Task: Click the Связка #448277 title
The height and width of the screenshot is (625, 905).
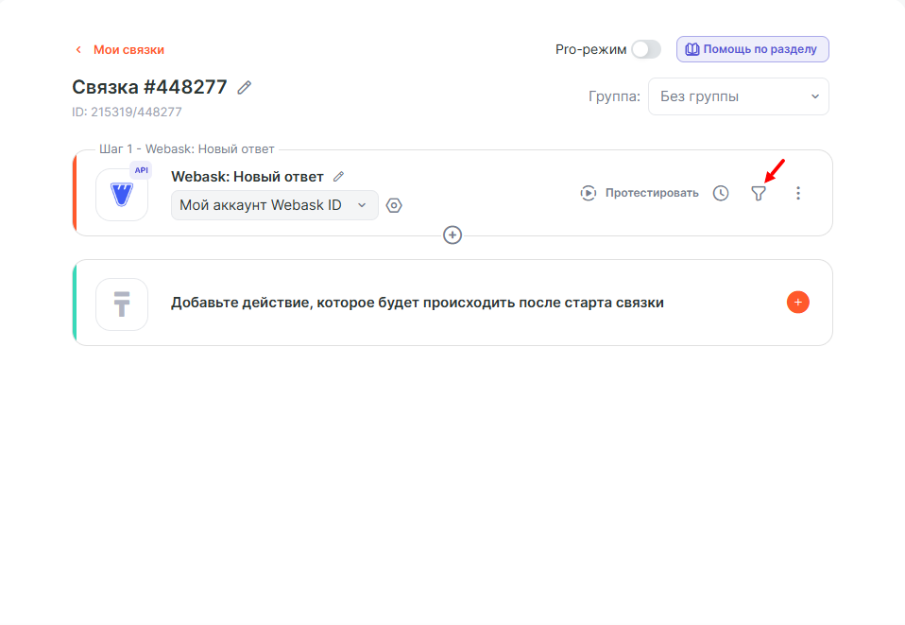Action: 149,87
